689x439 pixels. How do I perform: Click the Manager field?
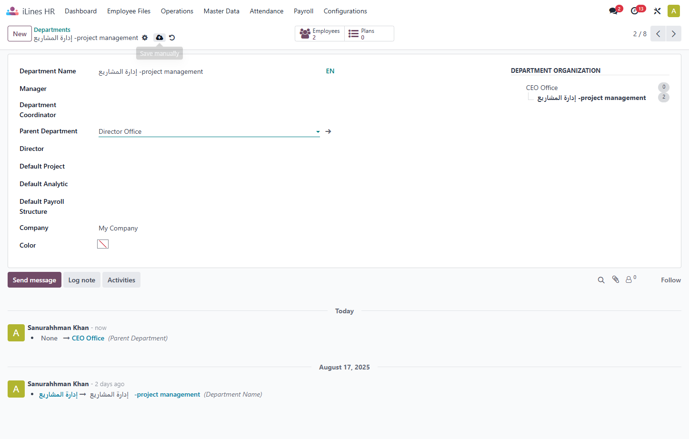point(209,89)
